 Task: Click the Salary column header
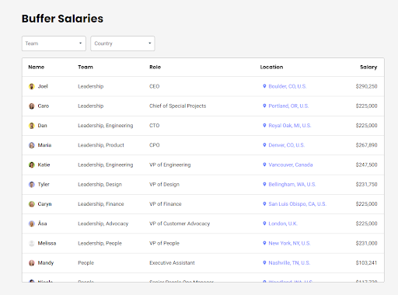pos(368,68)
